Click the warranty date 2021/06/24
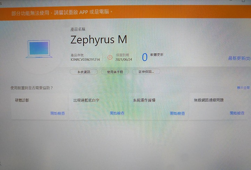 pos(124,60)
